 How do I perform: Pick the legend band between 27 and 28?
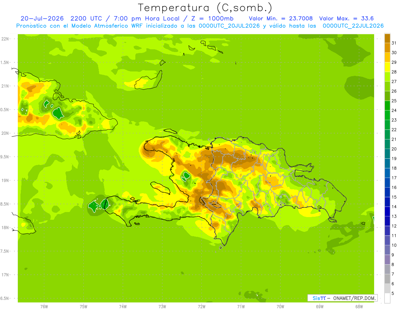[387, 76]
